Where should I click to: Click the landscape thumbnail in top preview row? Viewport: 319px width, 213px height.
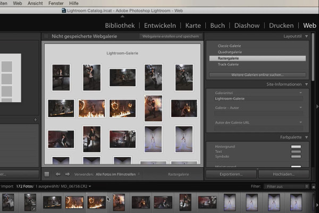pos(122,77)
